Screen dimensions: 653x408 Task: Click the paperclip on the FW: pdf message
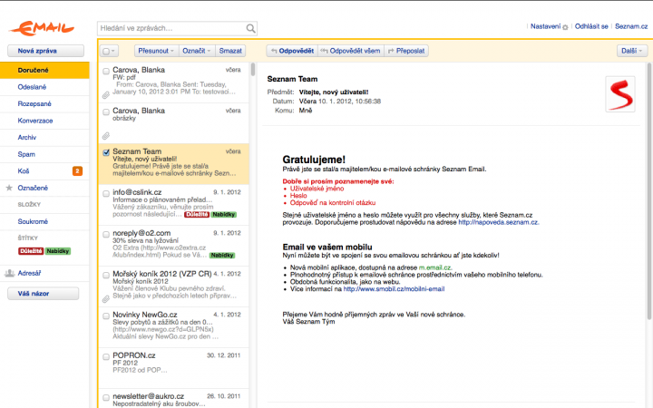tap(106, 95)
